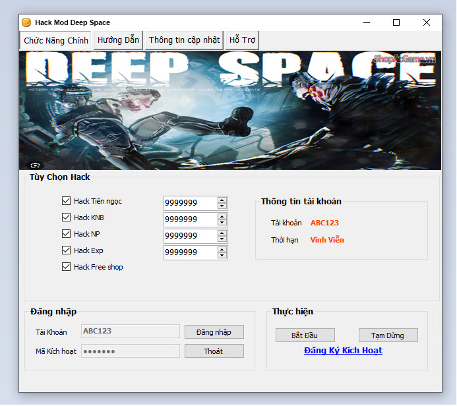This screenshot has width=457, height=406.
Task: Uncheck the Hack Tiên ngọc checkbox
Action: pos(66,201)
